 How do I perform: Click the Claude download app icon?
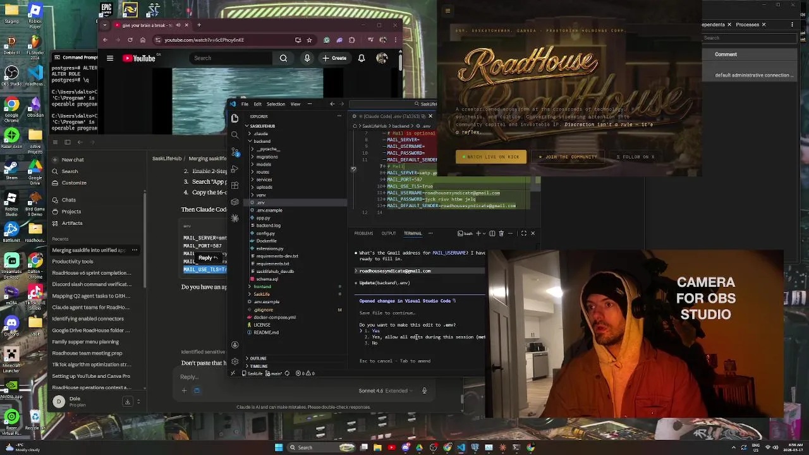tap(127, 401)
